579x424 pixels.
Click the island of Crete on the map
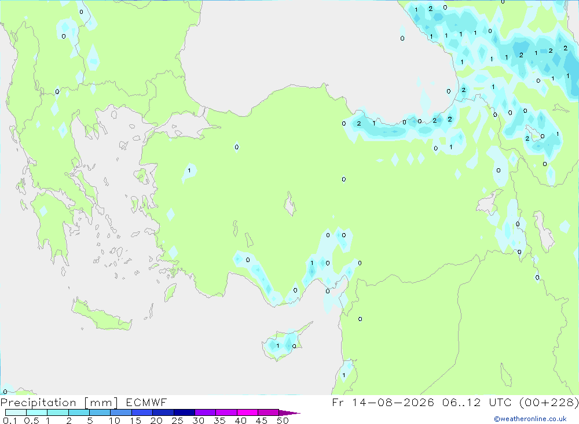click(x=101, y=315)
